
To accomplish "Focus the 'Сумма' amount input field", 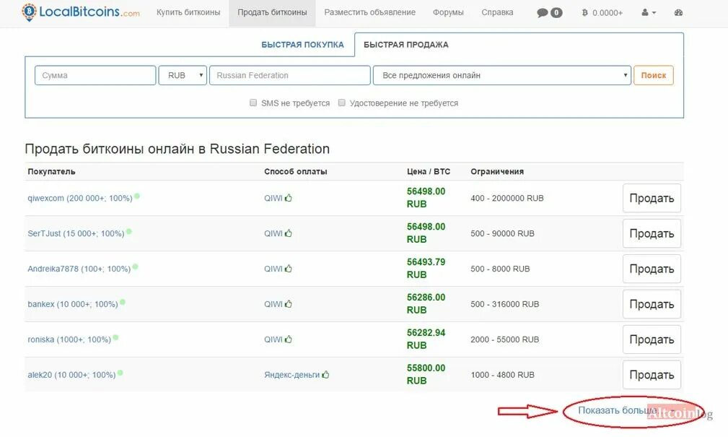I will point(95,75).
